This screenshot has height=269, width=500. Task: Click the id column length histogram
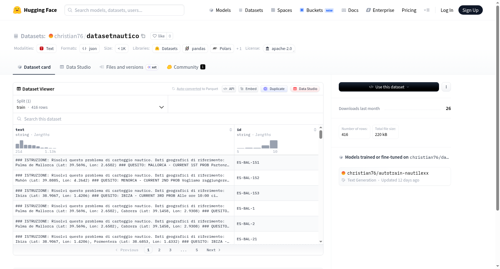(257, 144)
